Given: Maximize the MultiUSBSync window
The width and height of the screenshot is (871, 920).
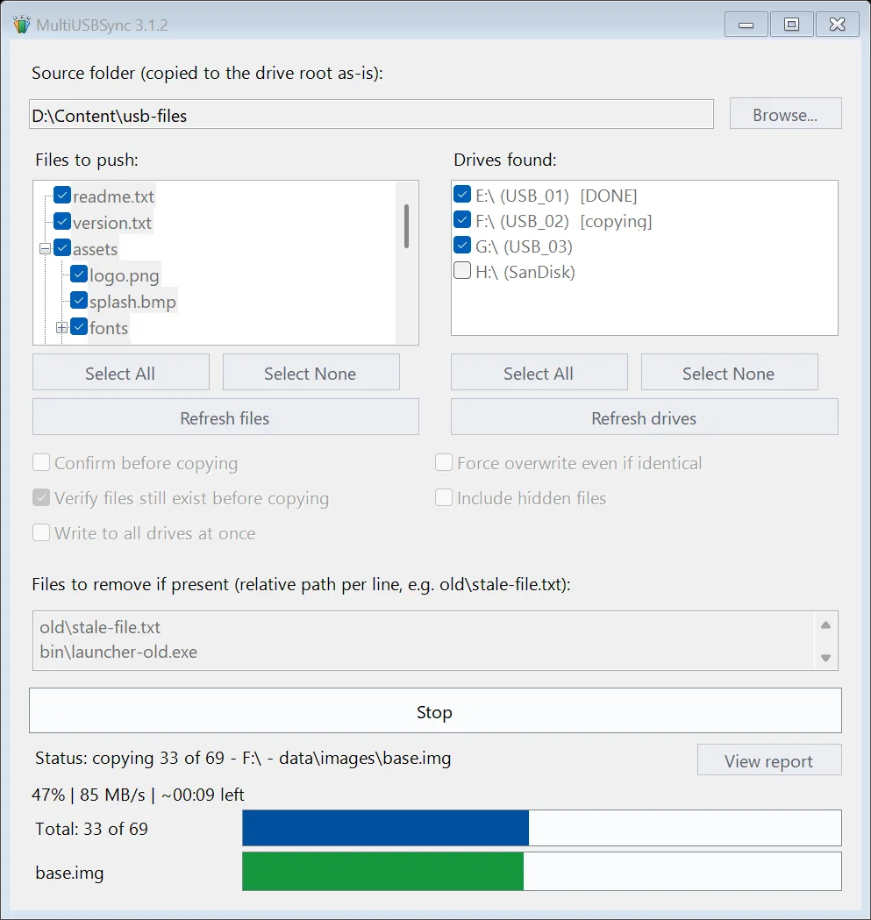Looking at the screenshot, I should (792, 25).
